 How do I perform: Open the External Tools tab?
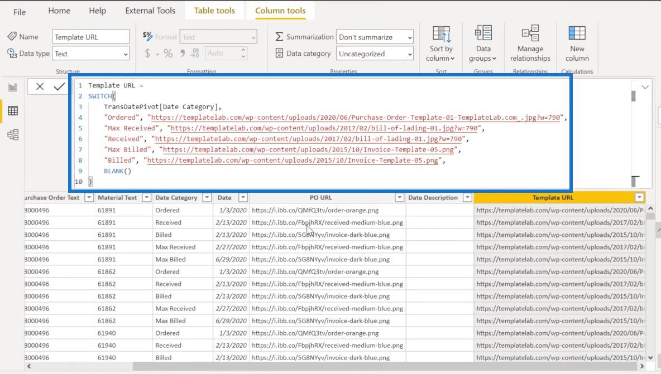pos(150,11)
